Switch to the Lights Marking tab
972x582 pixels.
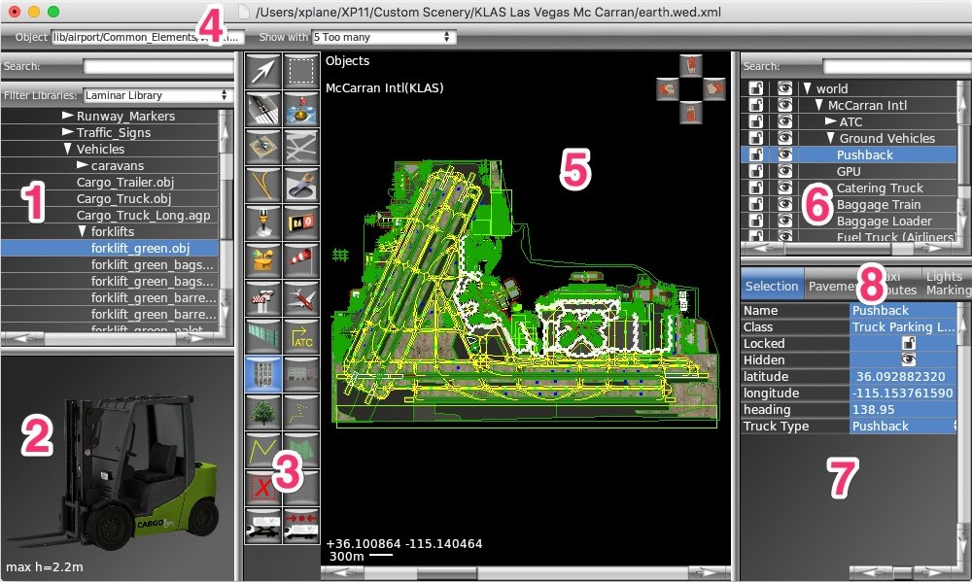pyautogui.click(x=947, y=284)
